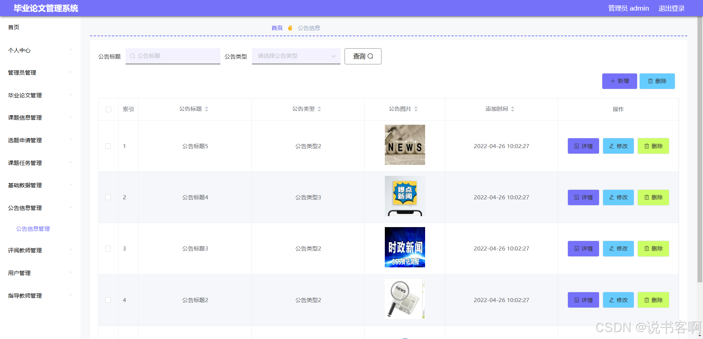The height and width of the screenshot is (339, 703).
Task: Click the 首页 breadcrumb link
Action: 277,28
